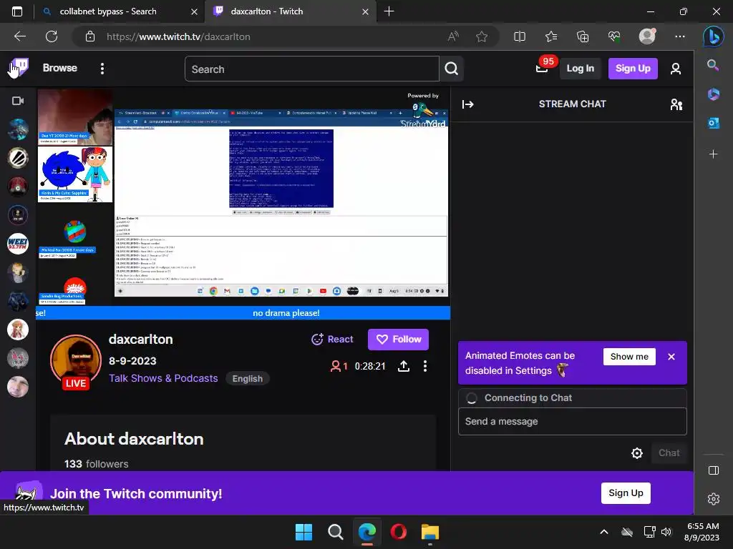Click the share upload icon
The width and height of the screenshot is (733, 549).
pos(404,366)
